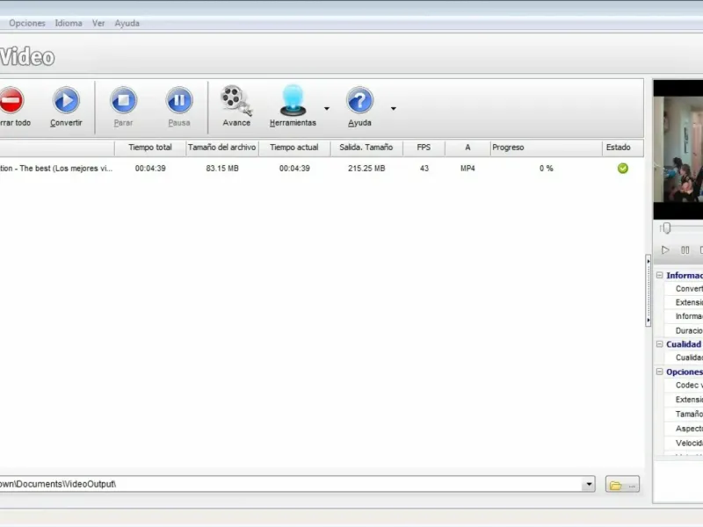703x527 pixels.
Task: Select the 'The best (Los mejores vi...' file row
Action: 322,169
